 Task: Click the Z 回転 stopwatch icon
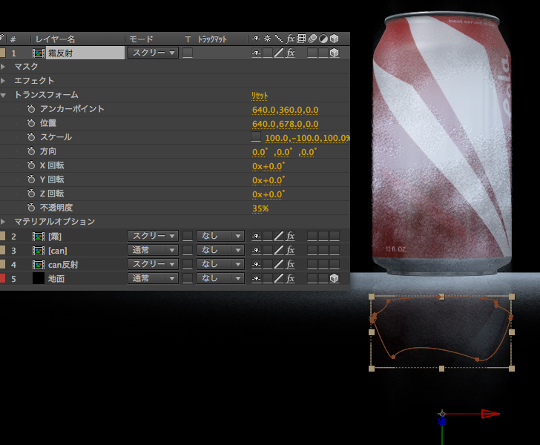point(31,194)
